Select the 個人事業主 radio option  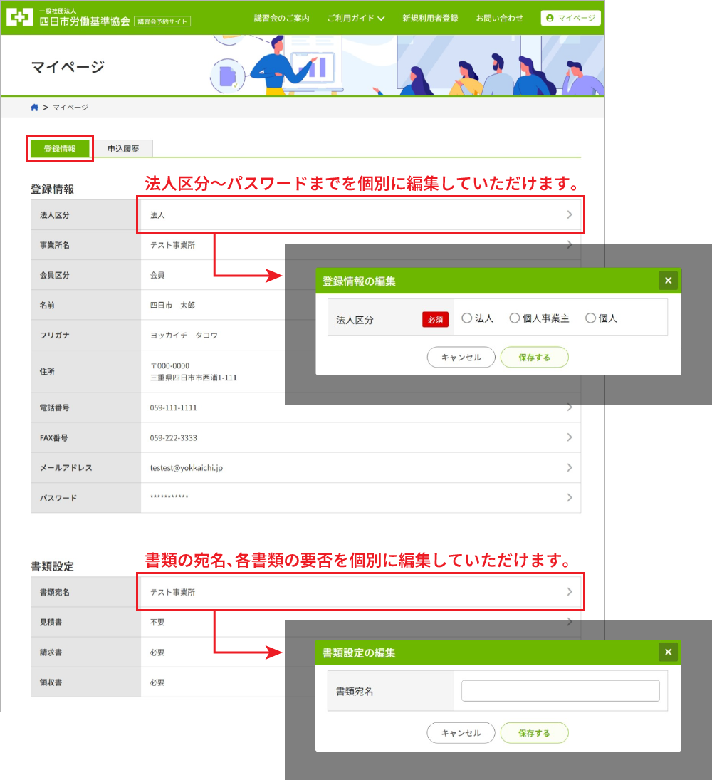[x=515, y=318]
